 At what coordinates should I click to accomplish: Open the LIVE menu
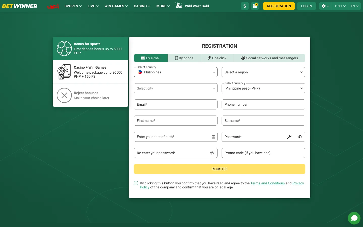pos(93,6)
